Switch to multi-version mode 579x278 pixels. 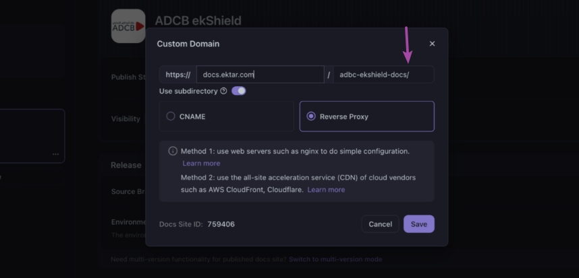pyautogui.click(x=335, y=259)
